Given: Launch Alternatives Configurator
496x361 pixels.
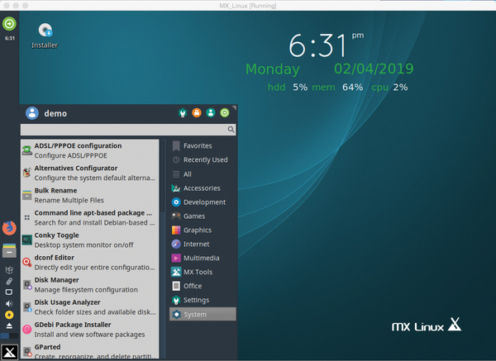Looking at the screenshot, I should click(90, 173).
